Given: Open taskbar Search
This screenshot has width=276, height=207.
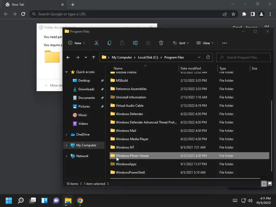Looking at the screenshot, I should tap(21, 201).
